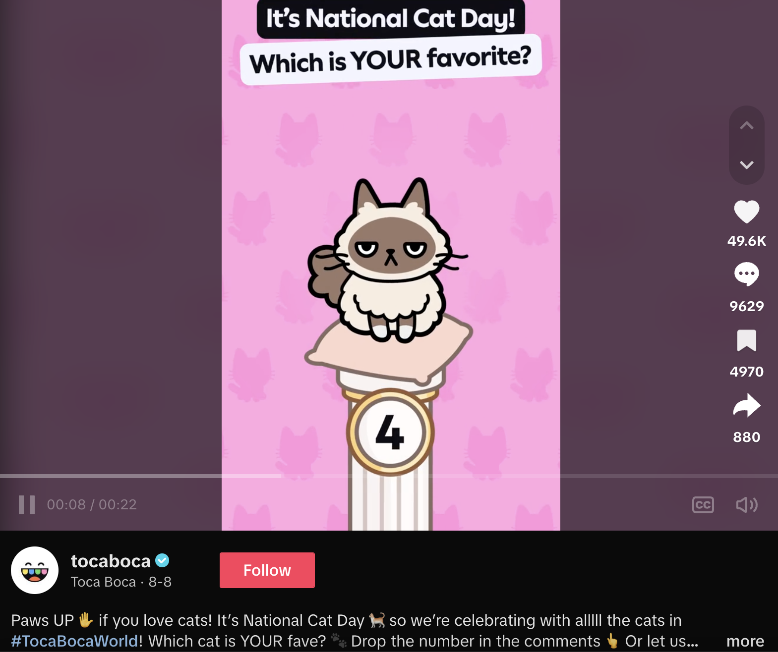Go to previous video with up chevron
This screenshot has width=778, height=652.
click(x=746, y=126)
